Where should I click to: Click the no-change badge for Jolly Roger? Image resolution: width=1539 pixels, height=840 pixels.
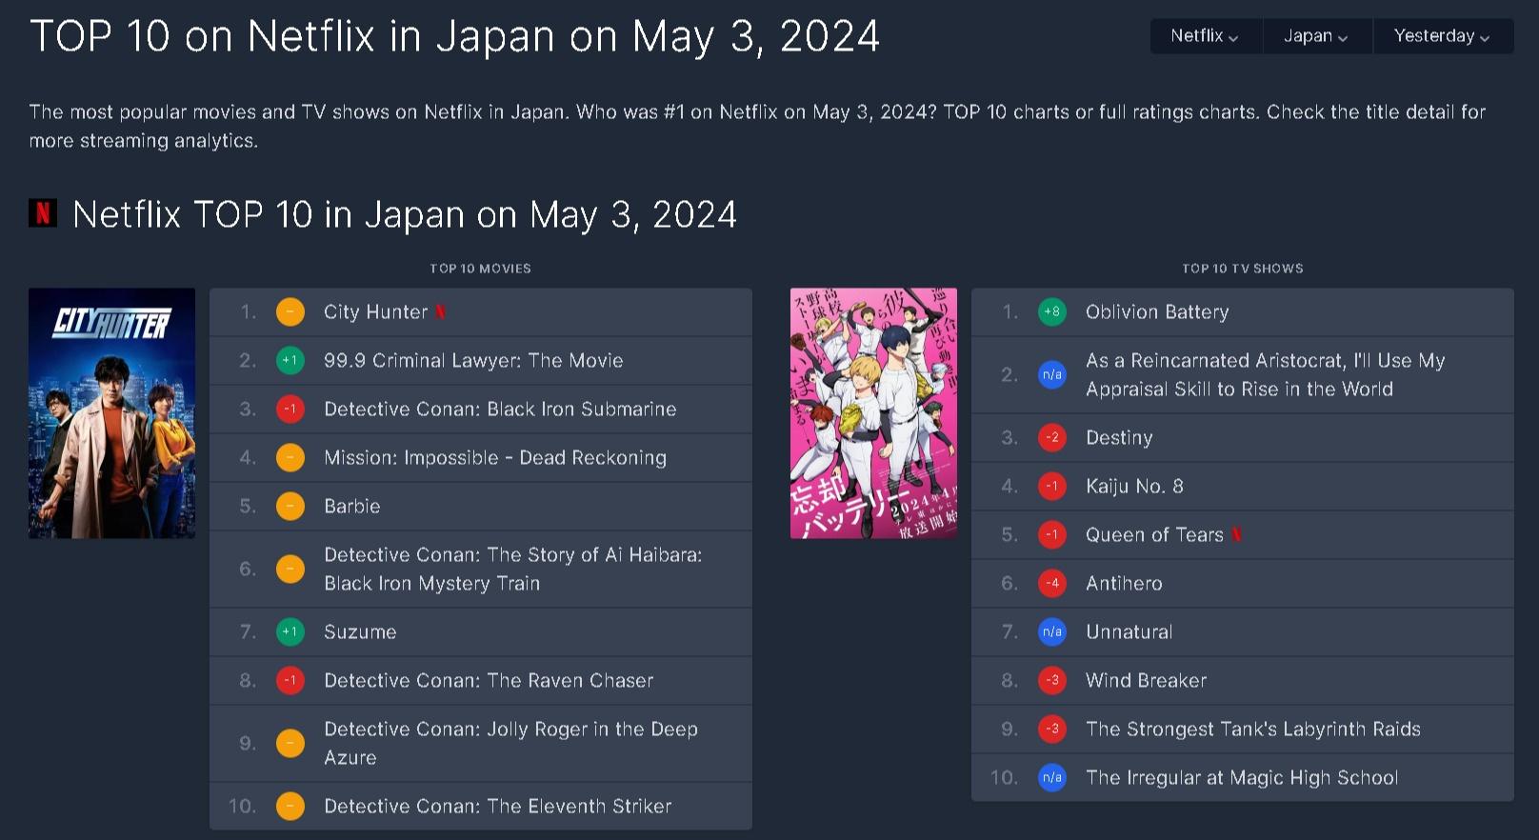(x=290, y=744)
